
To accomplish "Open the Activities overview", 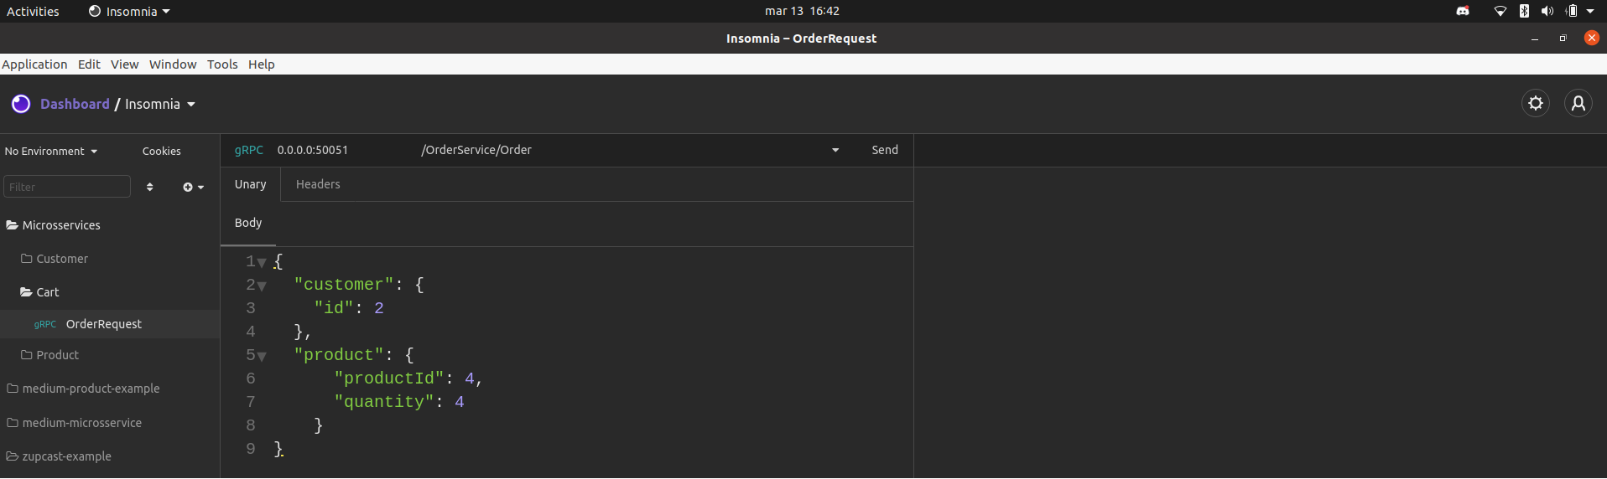I will tap(33, 11).
